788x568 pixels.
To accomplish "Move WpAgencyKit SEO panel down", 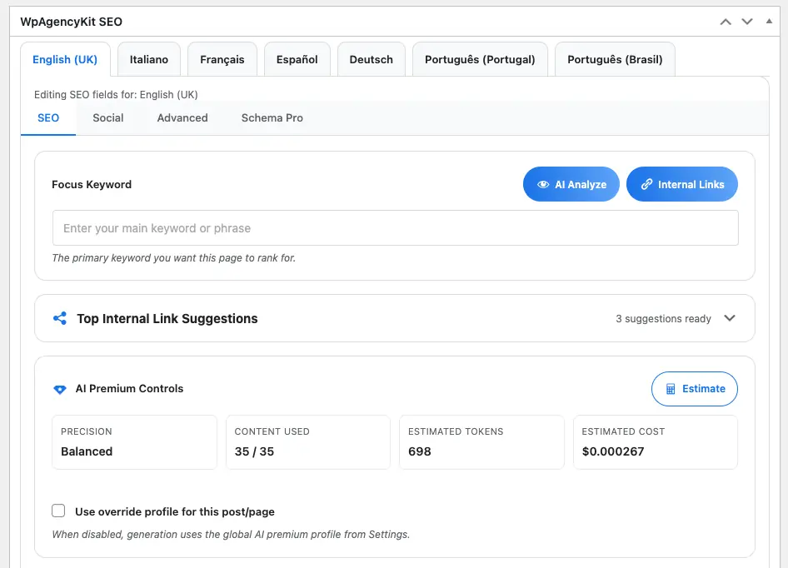I will [747, 22].
